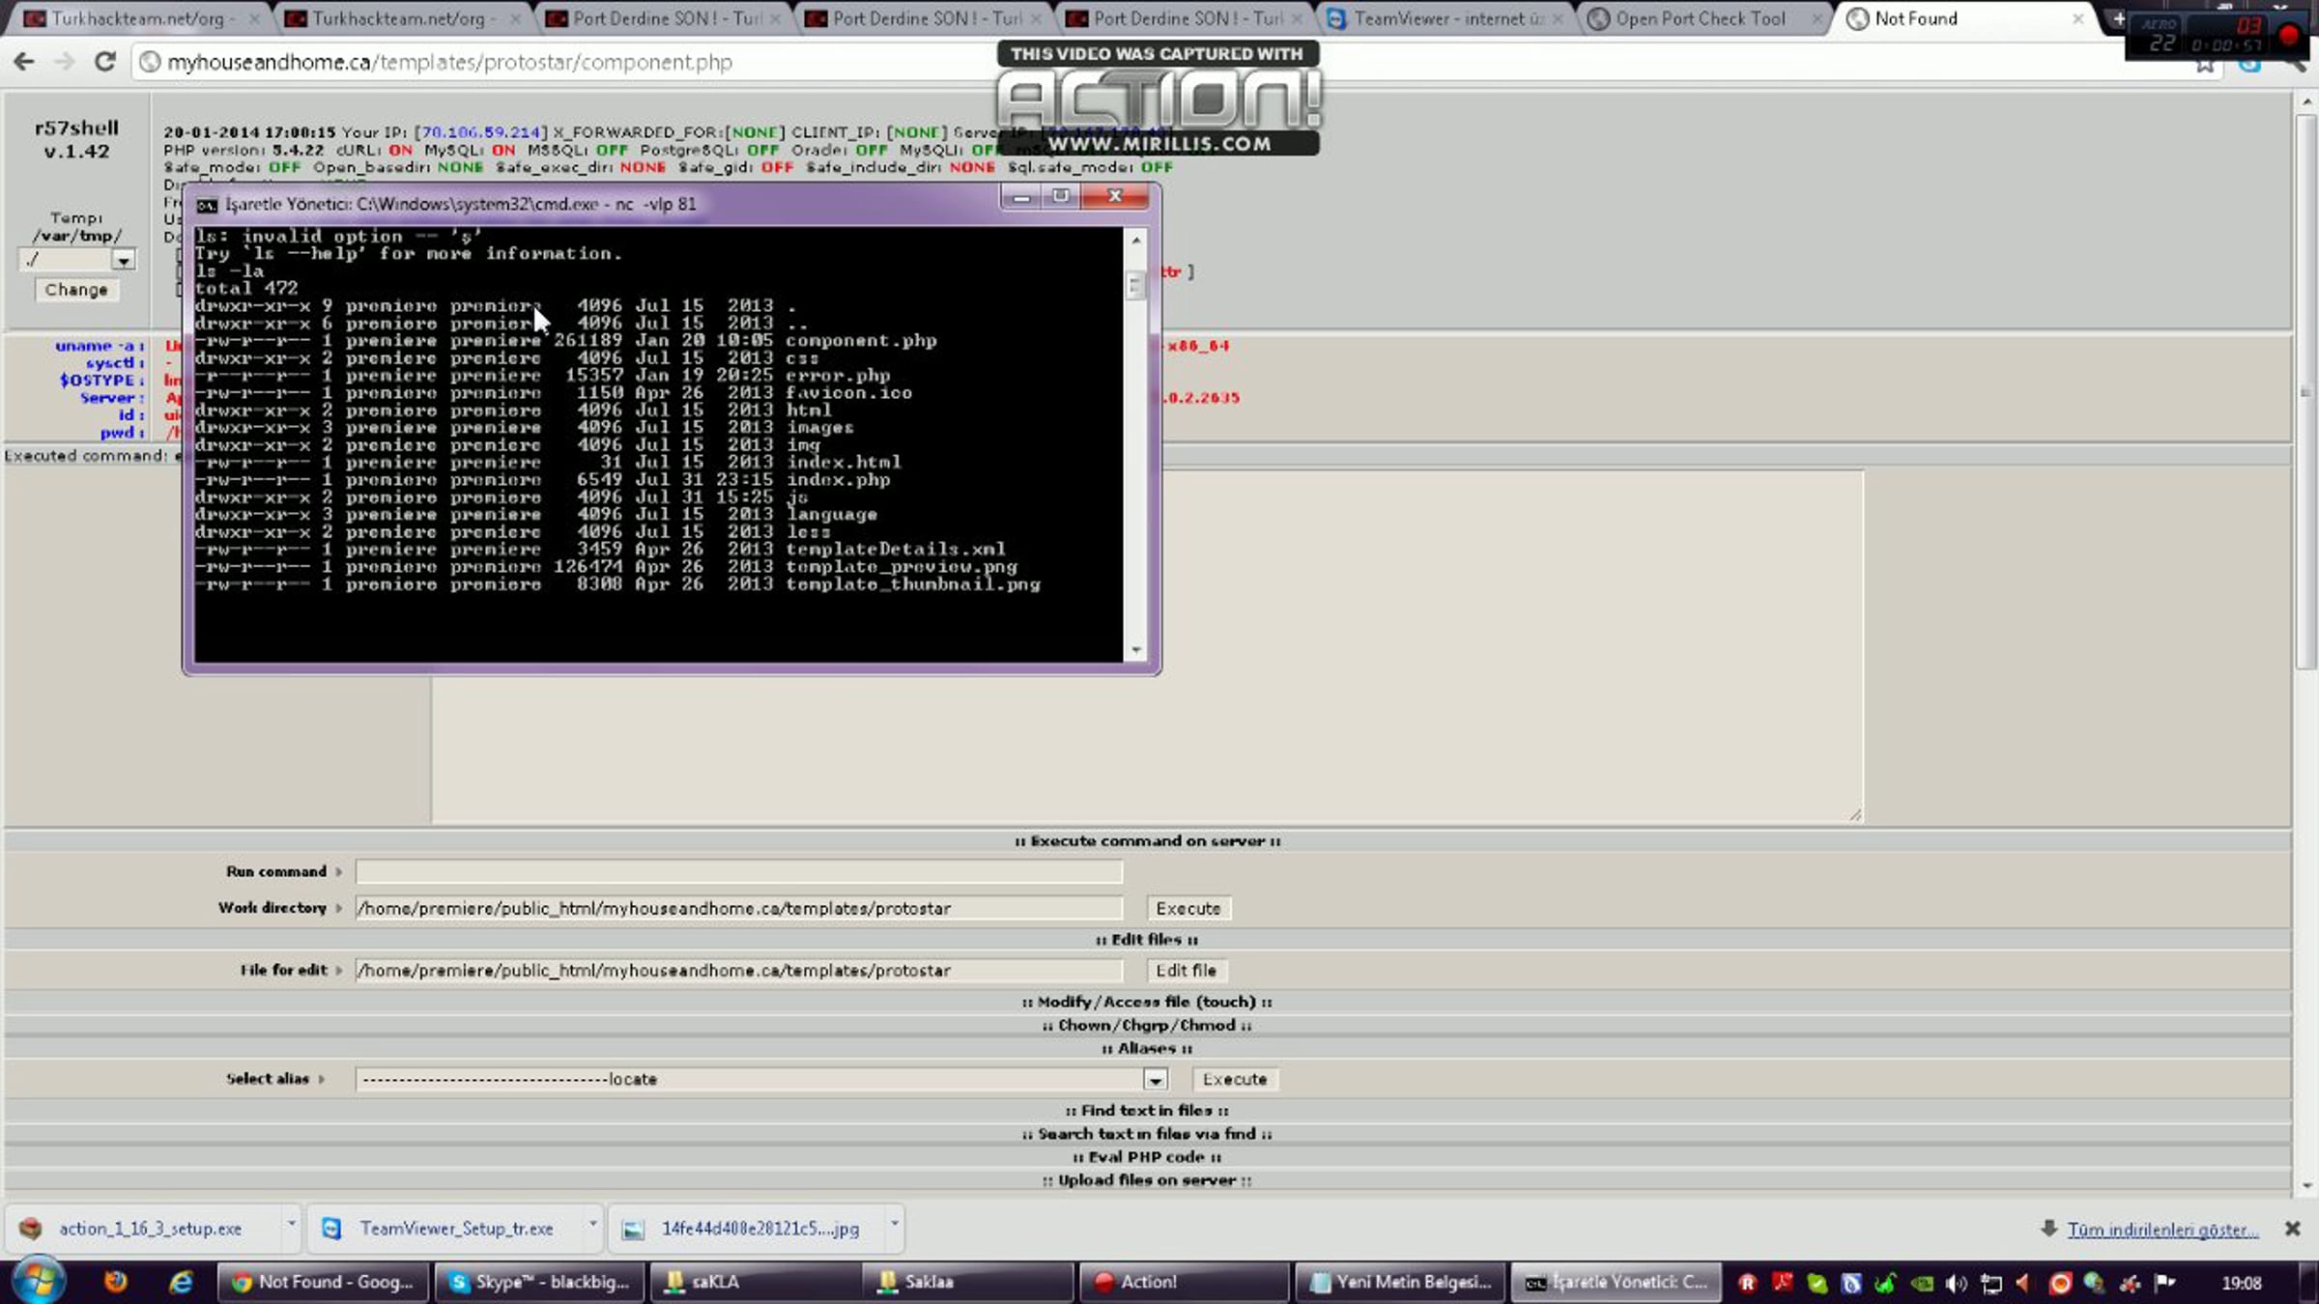Open Not Found - Google Chrome taskbar button

point(324,1282)
